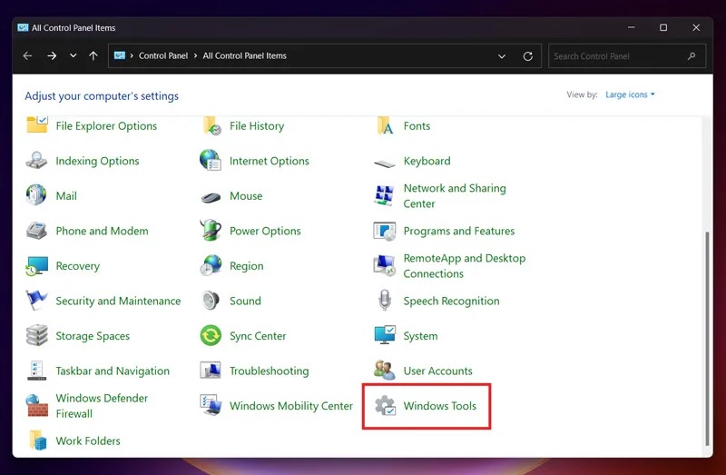Go up one level arrow
726x475 pixels.
click(x=93, y=55)
